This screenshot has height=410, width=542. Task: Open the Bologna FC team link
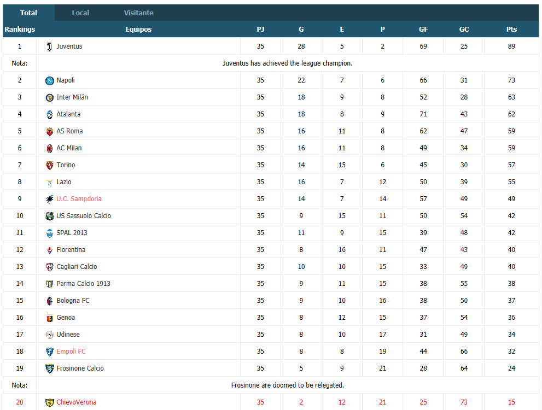[x=73, y=300]
